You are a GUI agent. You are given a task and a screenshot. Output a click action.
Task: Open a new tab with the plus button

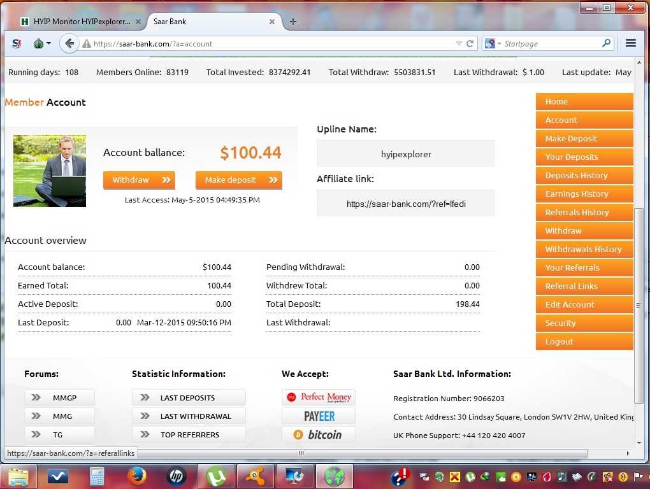pyautogui.click(x=293, y=21)
